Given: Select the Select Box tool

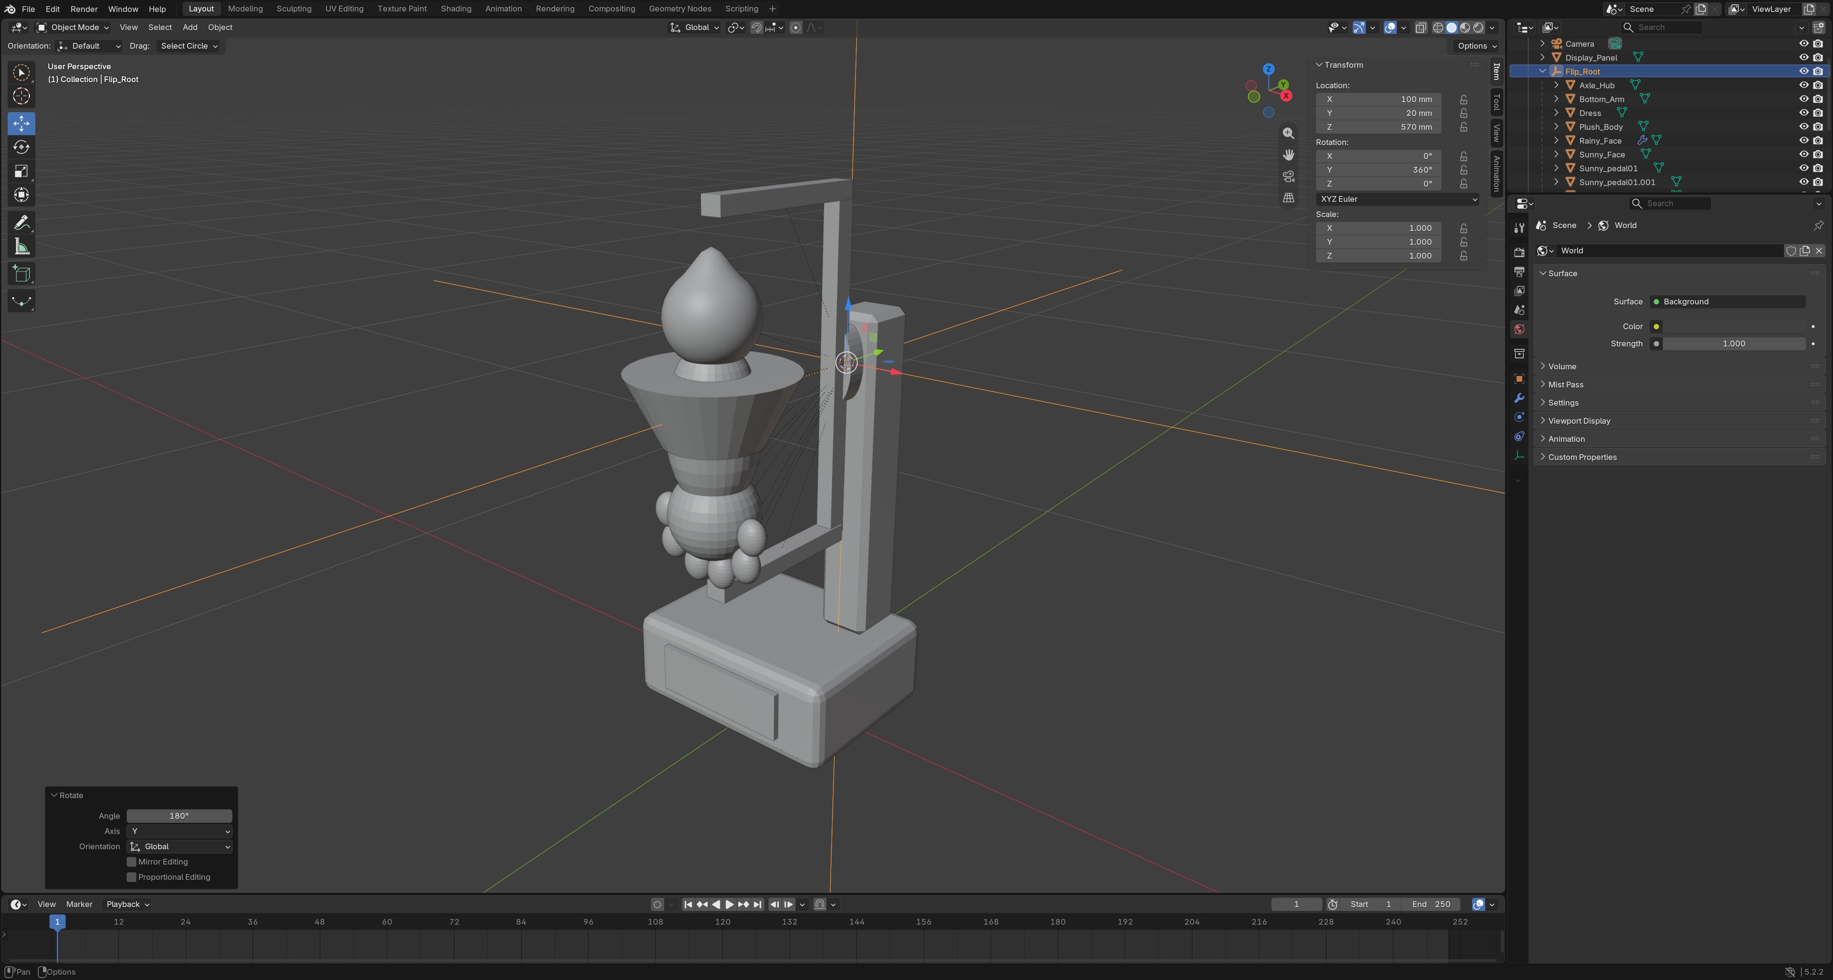Looking at the screenshot, I should tap(21, 73).
